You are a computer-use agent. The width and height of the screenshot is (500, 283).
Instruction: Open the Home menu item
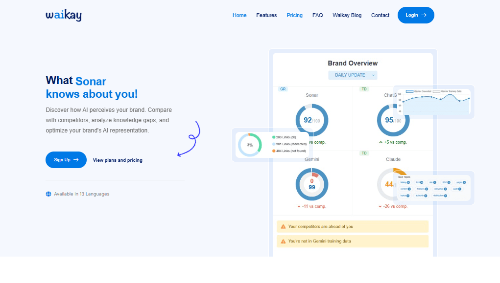click(x=239, y=15)
